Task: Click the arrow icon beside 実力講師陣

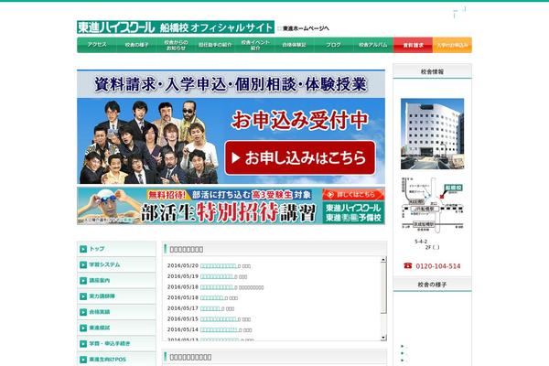Action: tap(83, 296)
